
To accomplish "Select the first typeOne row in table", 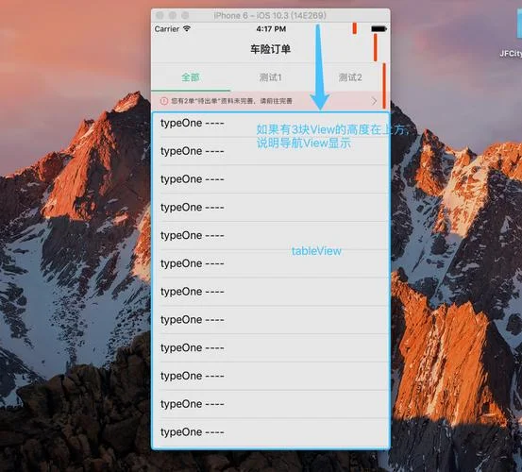I will click(x=271, y=123).
